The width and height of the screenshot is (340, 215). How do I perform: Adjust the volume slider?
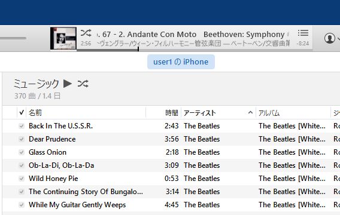(x=13, y=38)
